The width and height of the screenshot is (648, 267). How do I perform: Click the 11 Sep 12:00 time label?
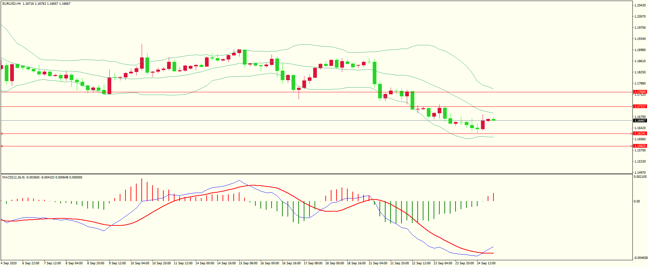tap(183, 263)
